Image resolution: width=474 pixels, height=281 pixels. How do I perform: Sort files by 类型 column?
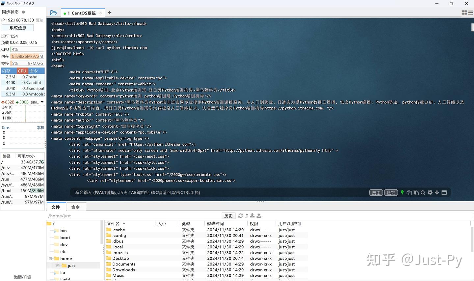[x=192, y=223]
